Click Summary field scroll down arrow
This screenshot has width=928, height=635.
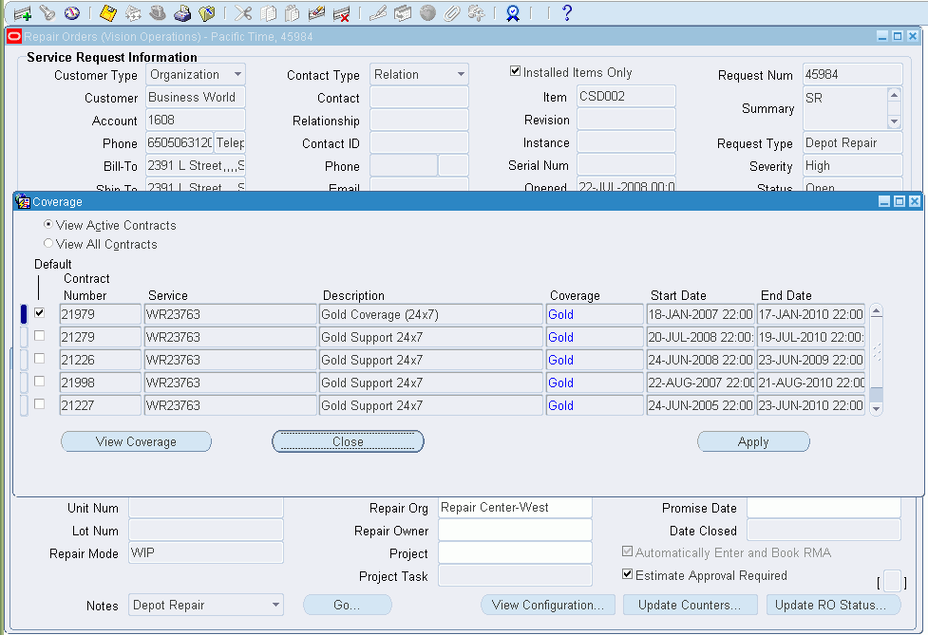[894, 121]
